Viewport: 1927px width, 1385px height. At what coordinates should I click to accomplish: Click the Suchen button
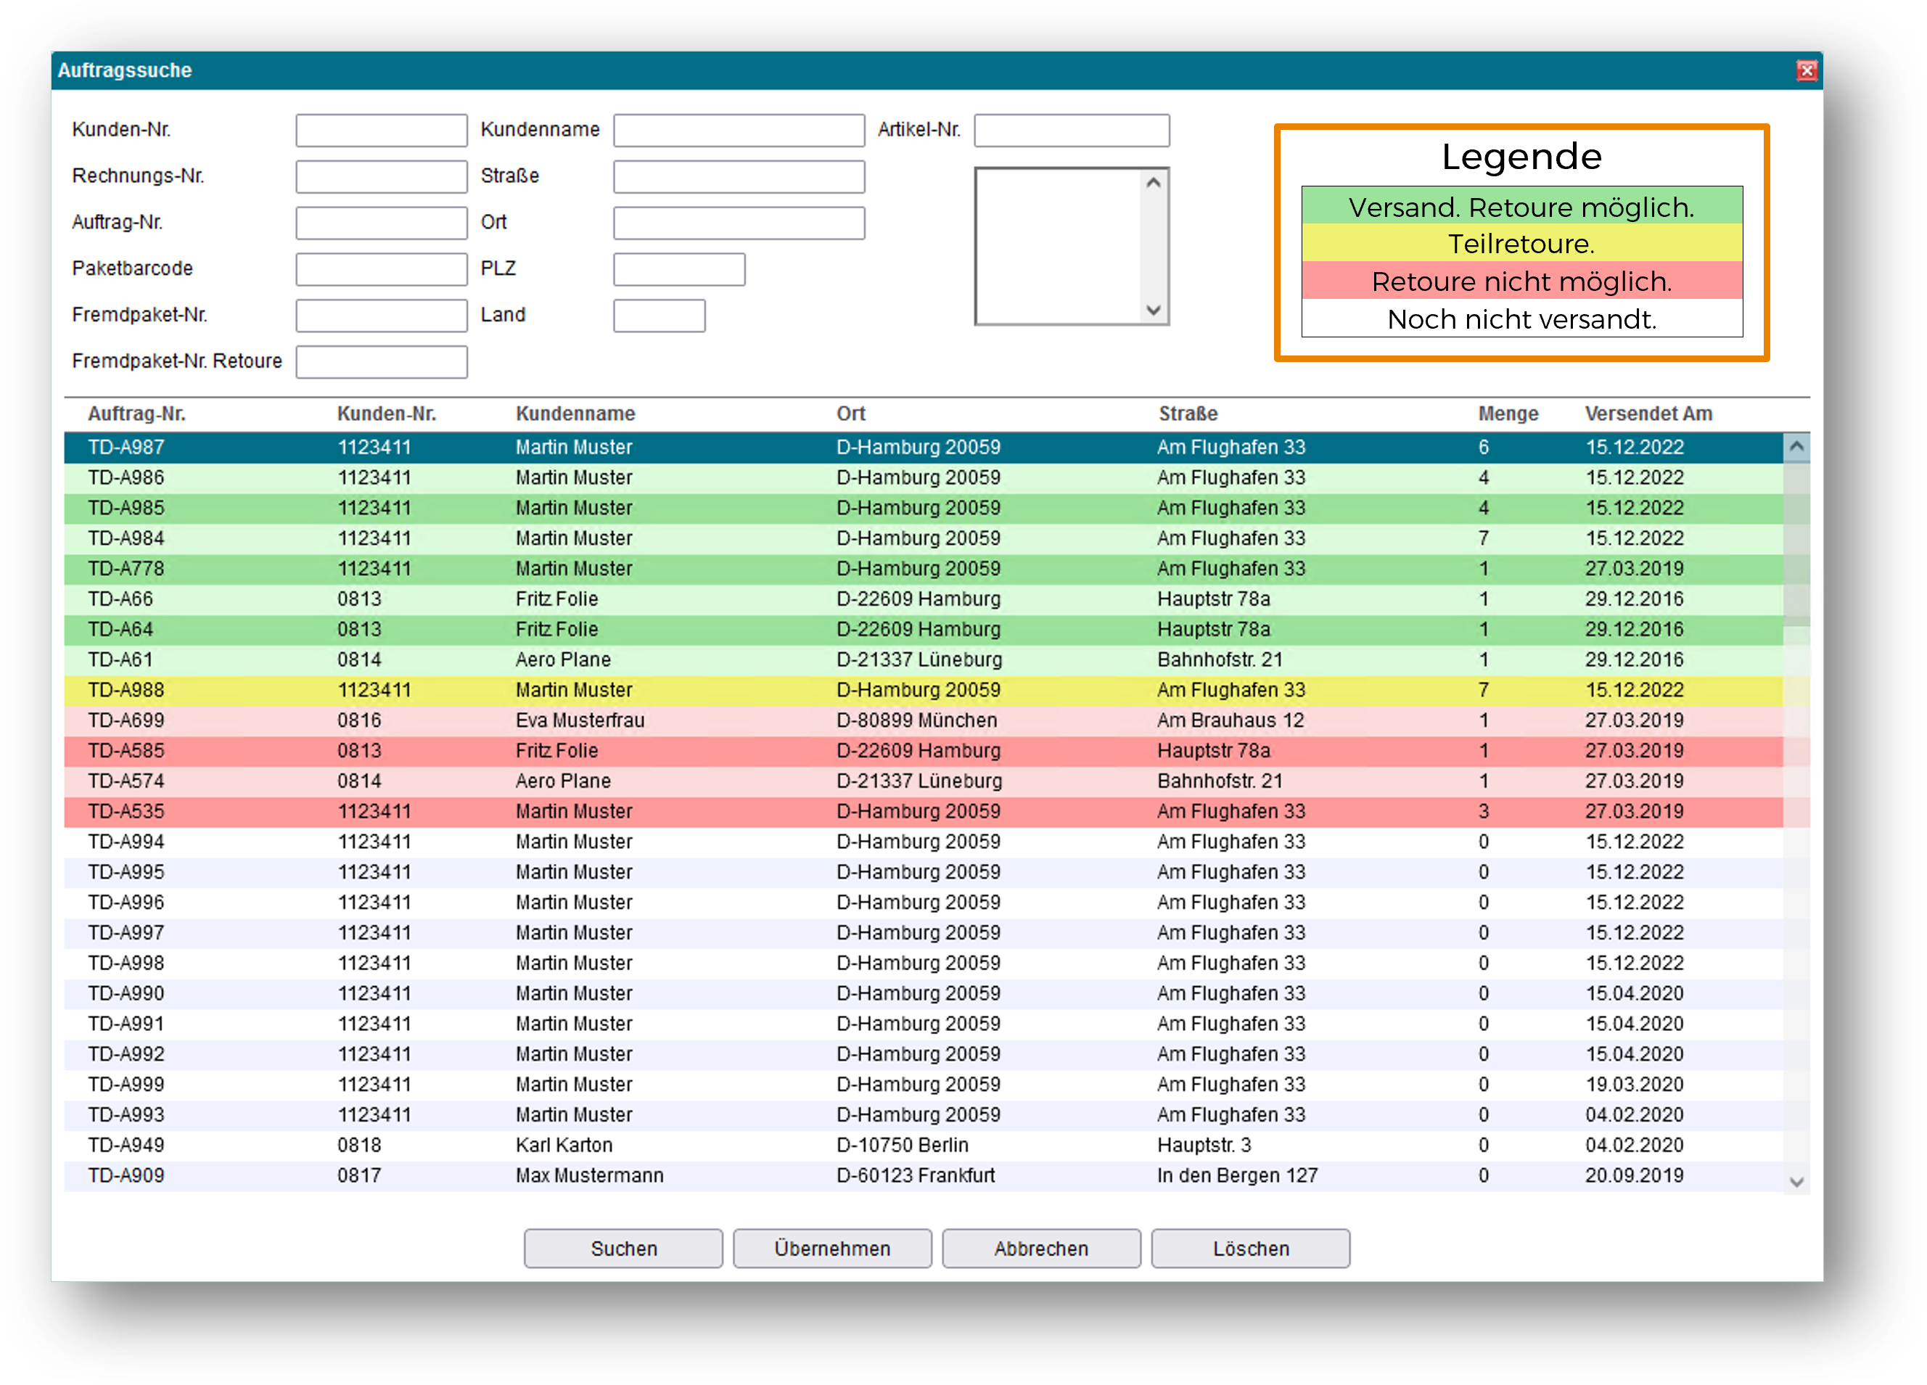(x=623, y=1248)
